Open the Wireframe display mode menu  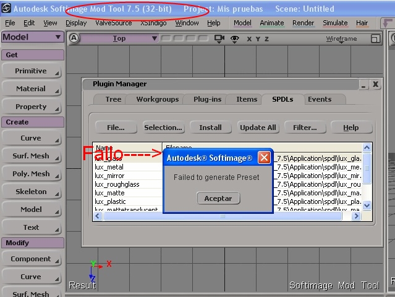(341, 39)
